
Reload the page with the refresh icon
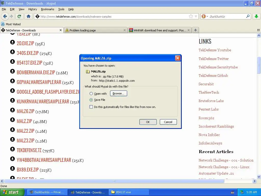point(19,16)
